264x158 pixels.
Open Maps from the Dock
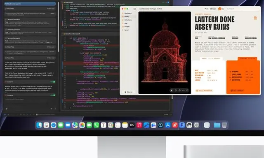click(x=75, y=125)
